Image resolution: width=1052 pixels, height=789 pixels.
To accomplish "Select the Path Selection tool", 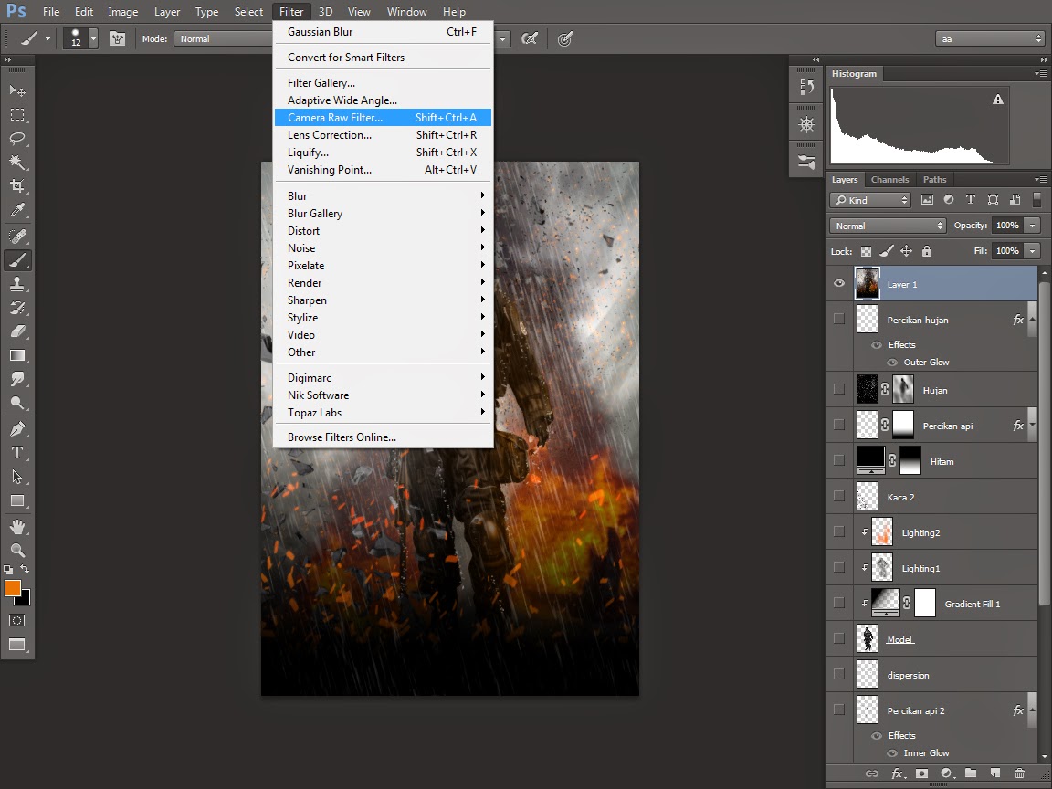I will coord(17,477).
